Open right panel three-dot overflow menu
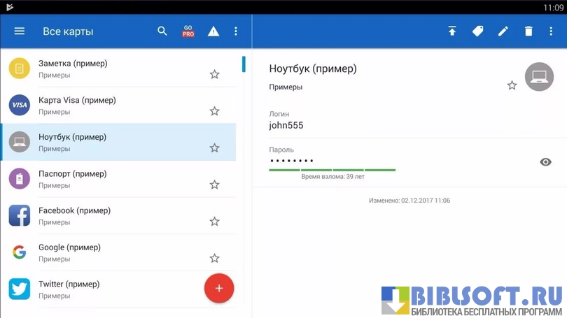This screenshot has height=318, width=567. click(x=552, y=31)
